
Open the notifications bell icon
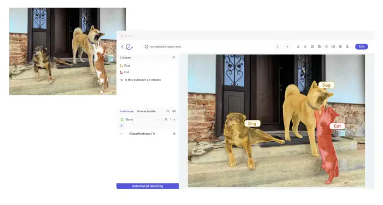pos(298,46)
